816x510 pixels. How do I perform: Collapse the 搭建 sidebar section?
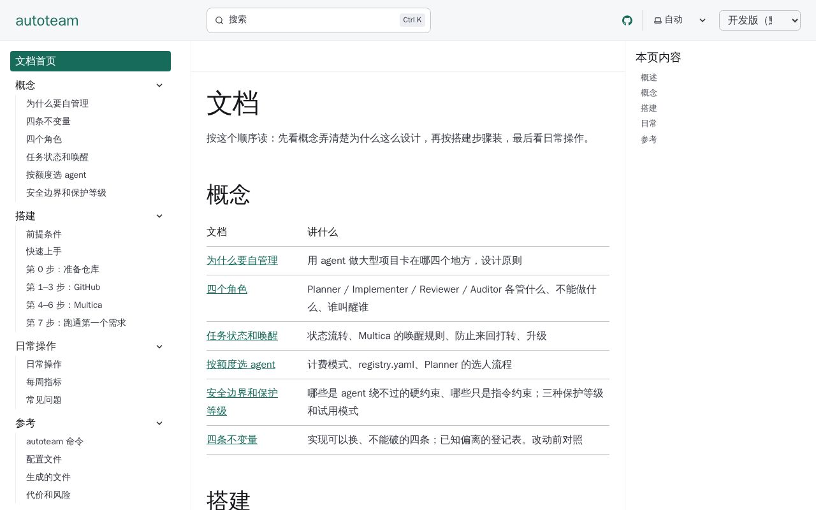[x=159, y=216]
